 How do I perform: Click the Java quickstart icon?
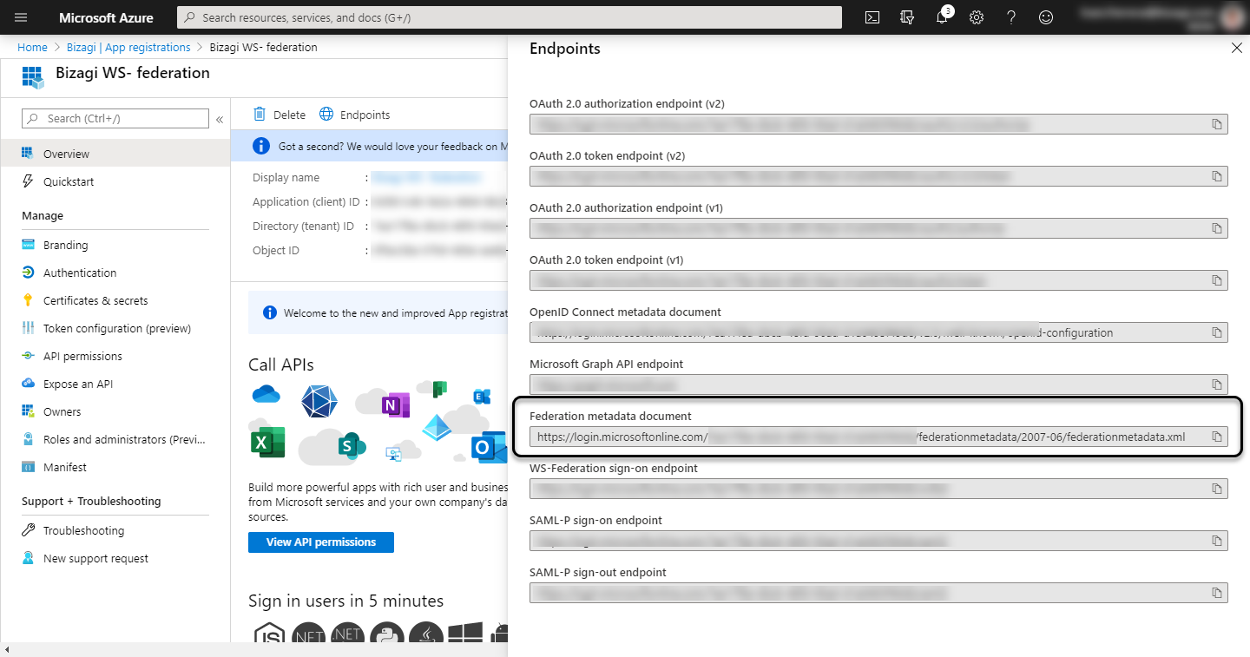[x=426, y=637]
